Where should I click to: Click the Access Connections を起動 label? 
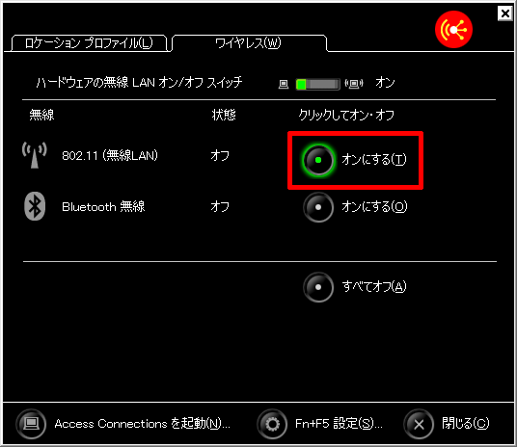142,424
